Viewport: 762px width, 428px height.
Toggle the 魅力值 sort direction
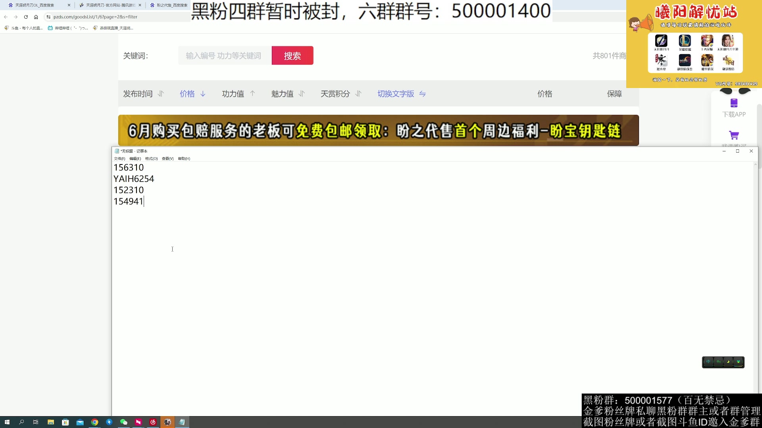pyautogui.click(x=302, y=94)
